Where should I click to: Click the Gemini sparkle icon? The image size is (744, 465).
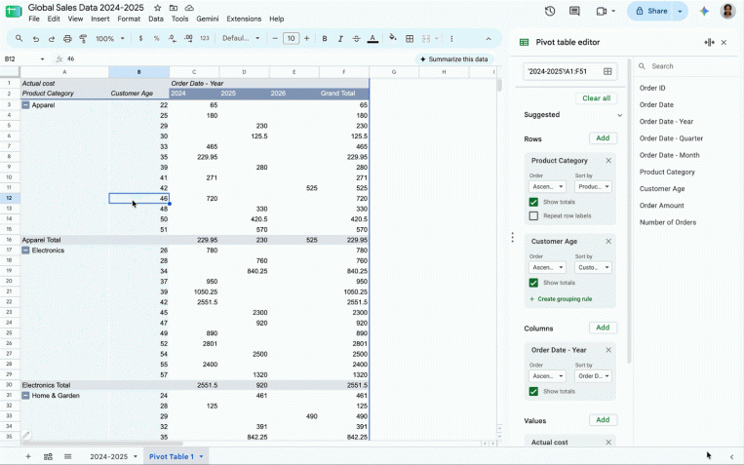click(x=704, y=11)
